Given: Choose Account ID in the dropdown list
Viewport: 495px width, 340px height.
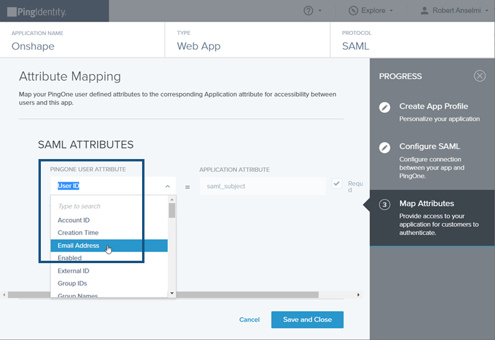Looking at the screenshot, I should [x=73, y=220].
